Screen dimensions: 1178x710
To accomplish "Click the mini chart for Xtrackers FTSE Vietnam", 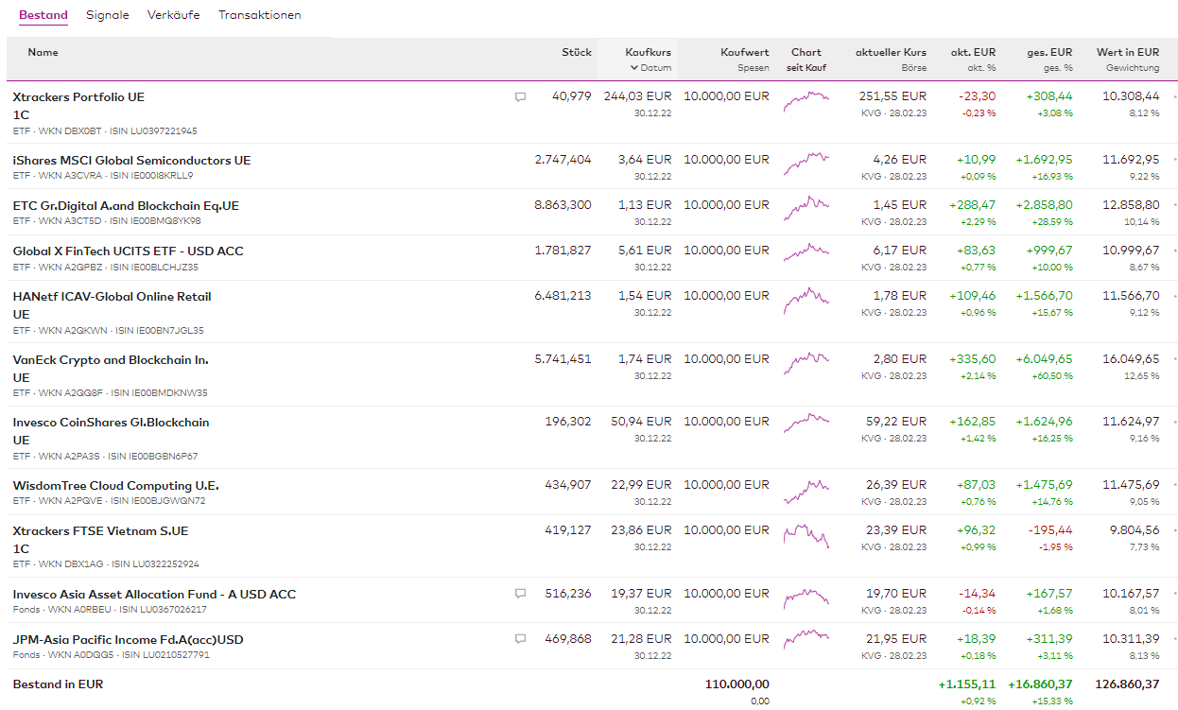I will 806,535.
